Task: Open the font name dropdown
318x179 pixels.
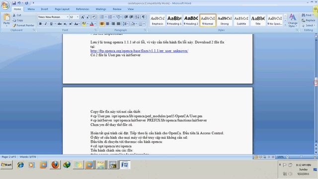Action: pos(68,17)
